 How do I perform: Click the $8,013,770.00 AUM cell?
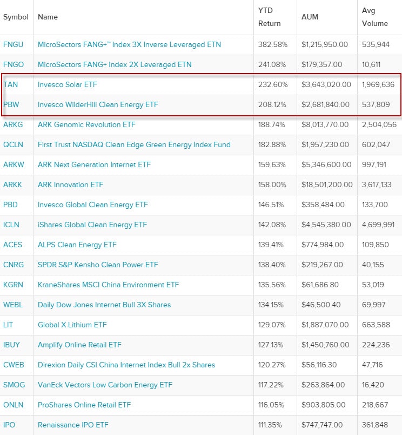point(325,124)
